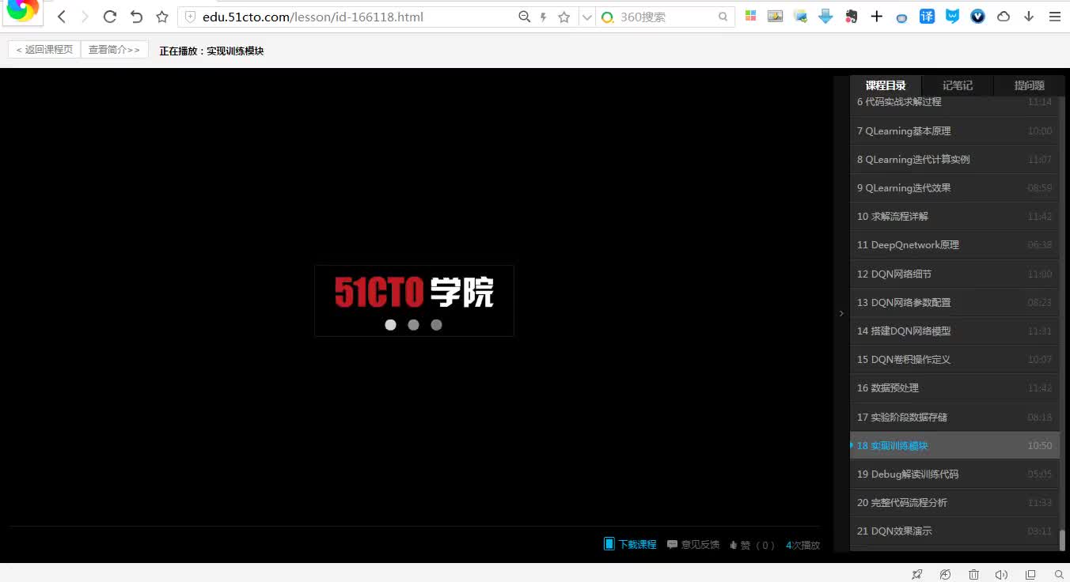This screenshot has height=582, width=1070.
Task: Click the colorful four-squares apps icon
Action: (751, 16)
